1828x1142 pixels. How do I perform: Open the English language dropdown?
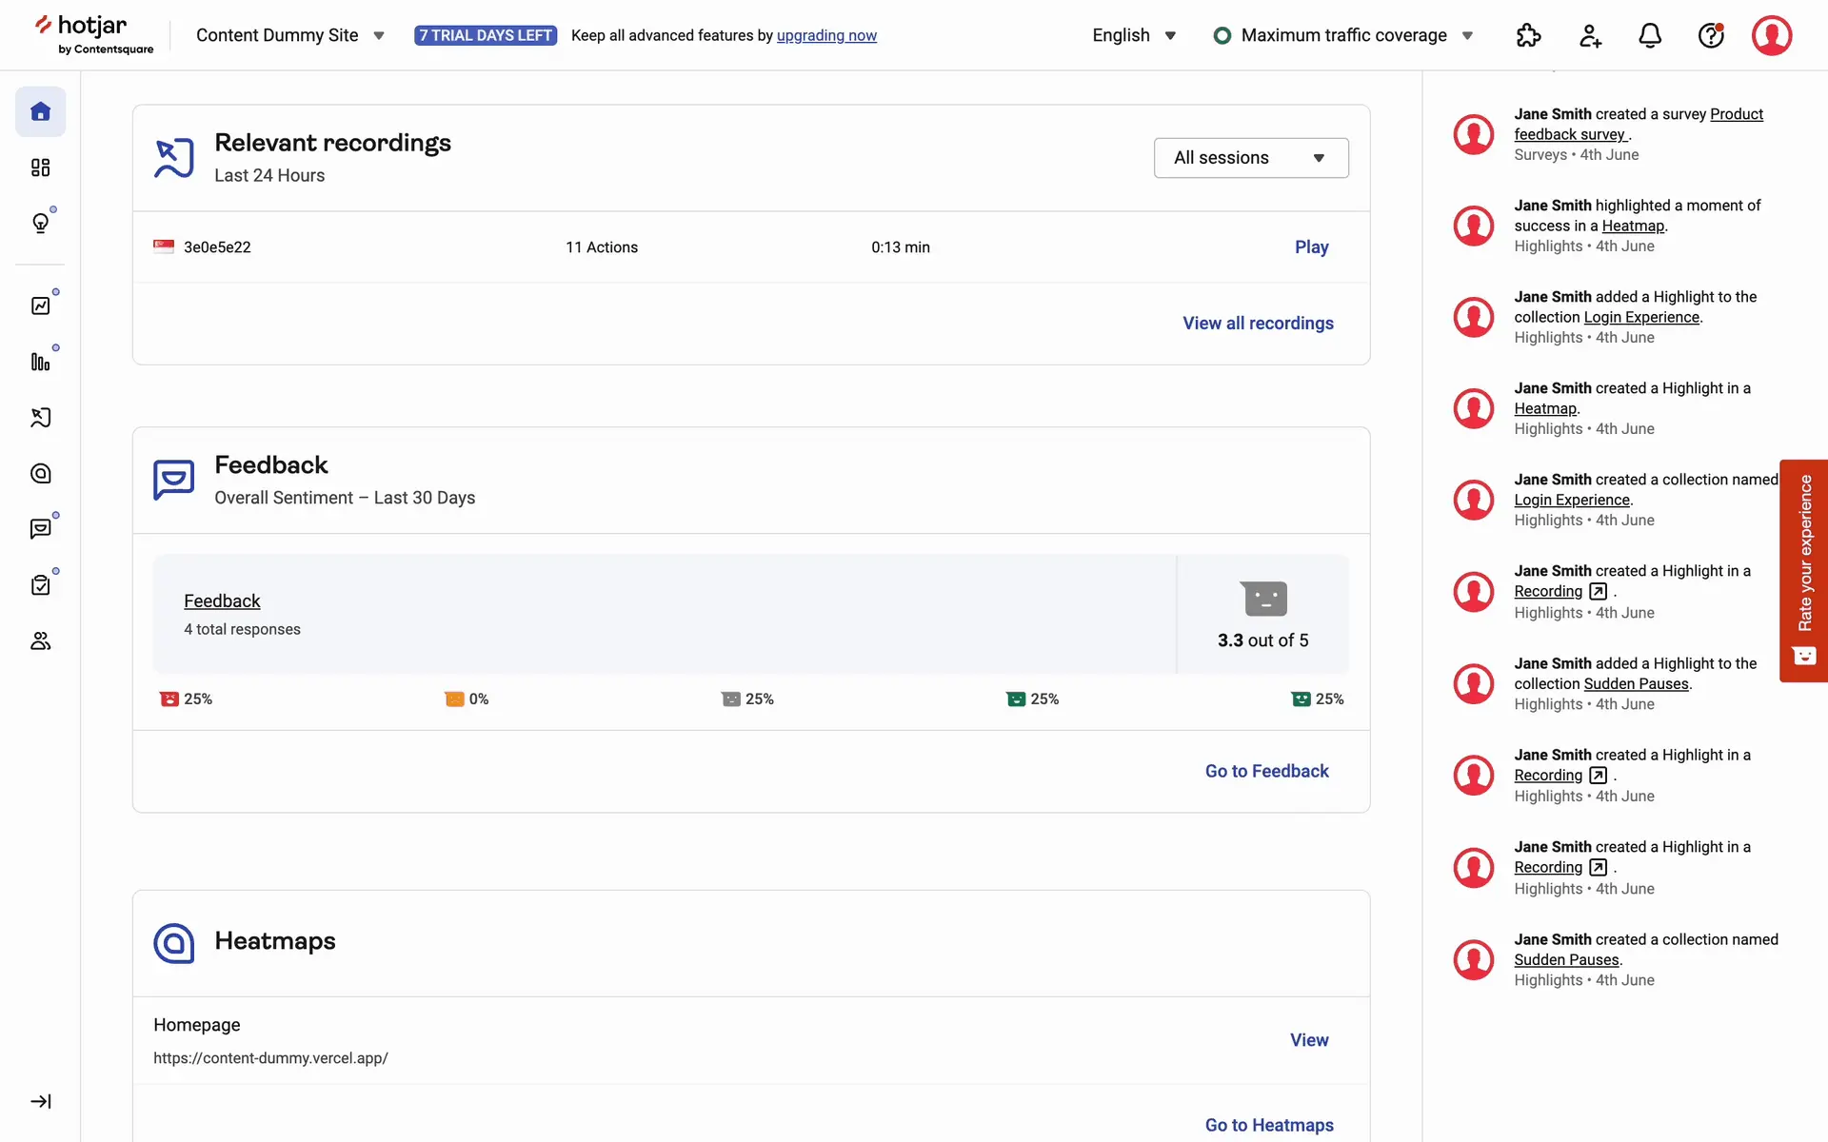pyautogui.click(x=1134, y=35)
